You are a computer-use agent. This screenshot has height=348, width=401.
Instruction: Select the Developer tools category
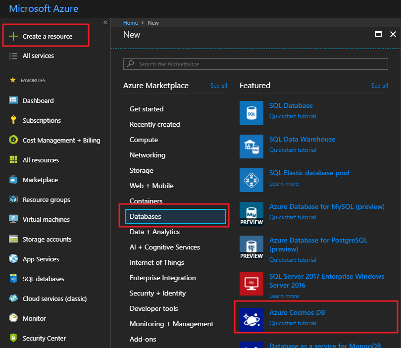coord(153,308)
